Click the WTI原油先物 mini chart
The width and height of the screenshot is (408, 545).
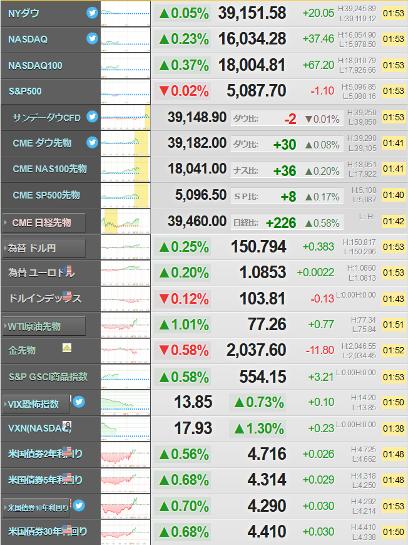pos(125,325)
